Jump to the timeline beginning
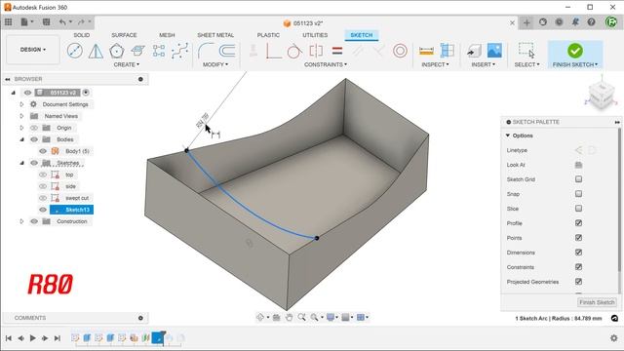This screenshot has height=351, width=624. coord(9,338)
